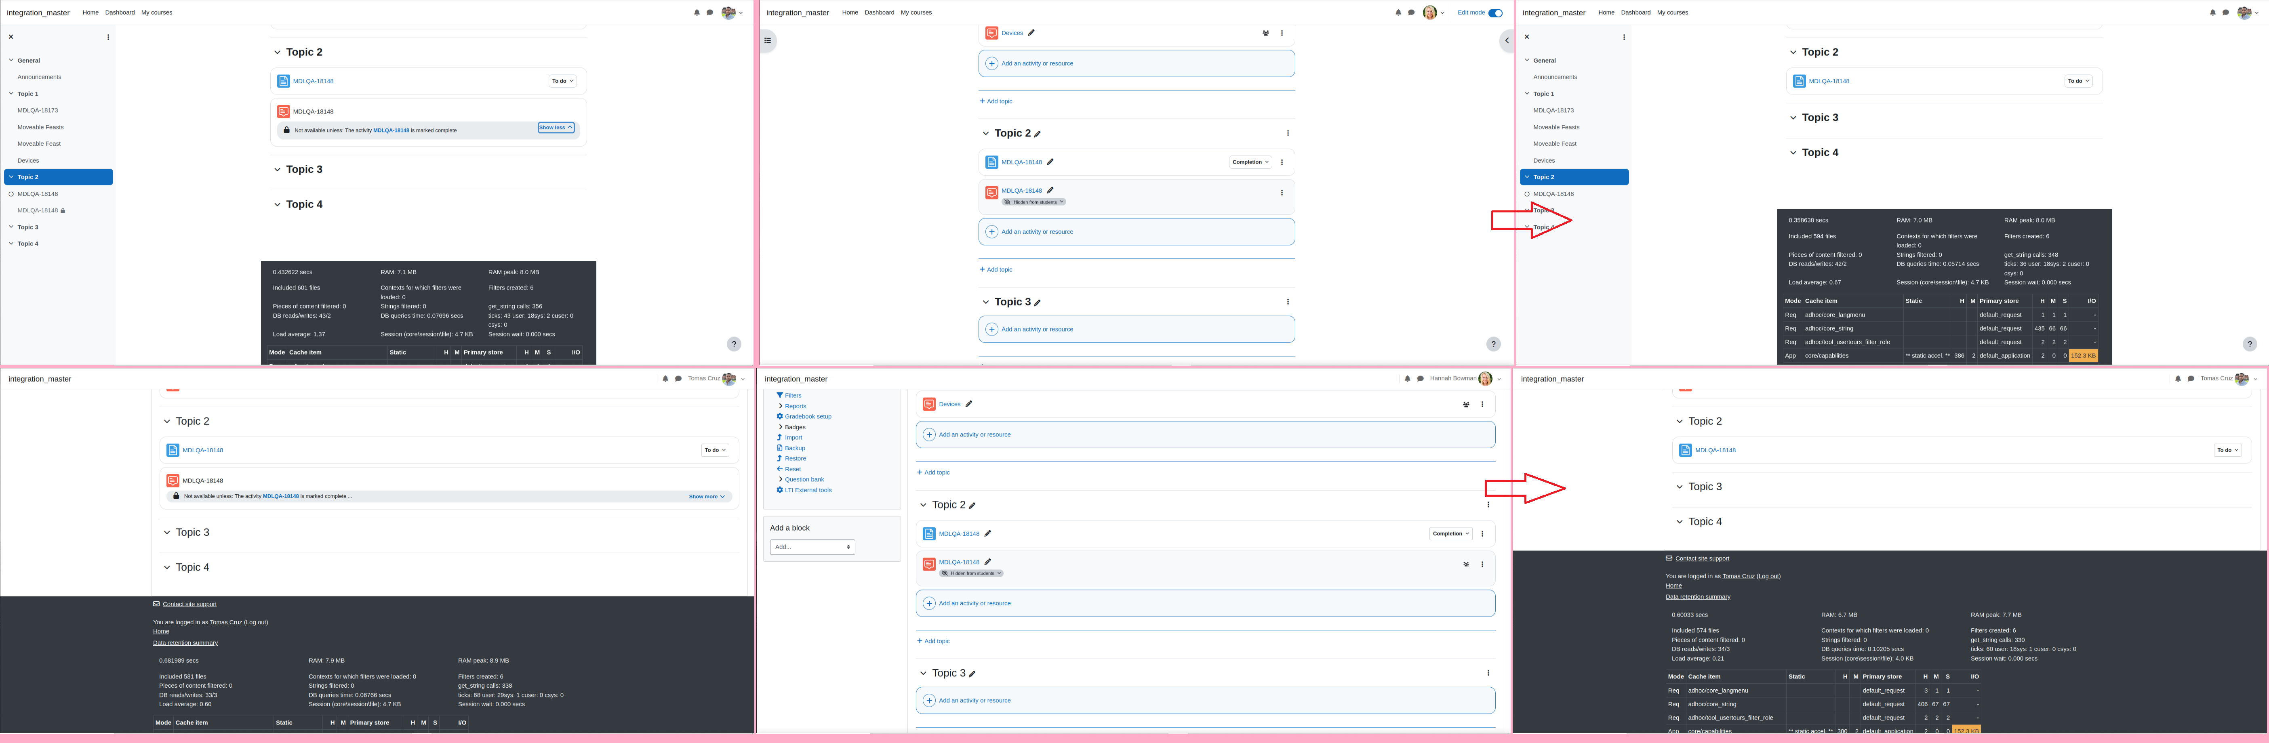Rename Topic 3 via pencil, Edit mode screenshot
The width and height of the screenshot is (2269, 743).
[x=1038, y=302]
